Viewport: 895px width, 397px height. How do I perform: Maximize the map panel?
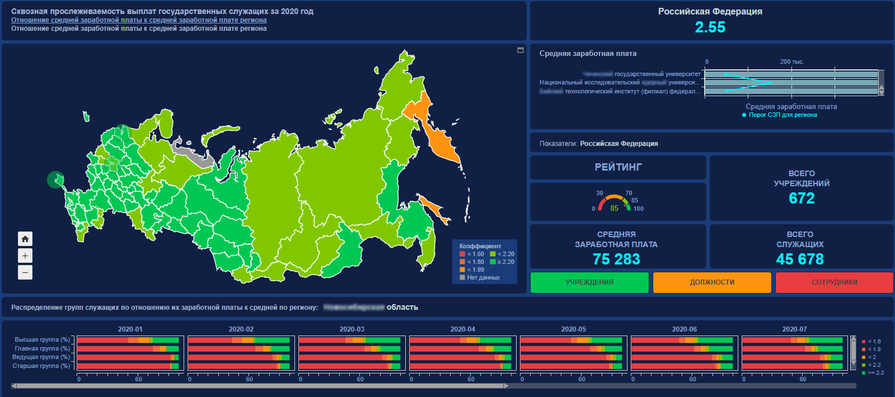tap(520, 50)
